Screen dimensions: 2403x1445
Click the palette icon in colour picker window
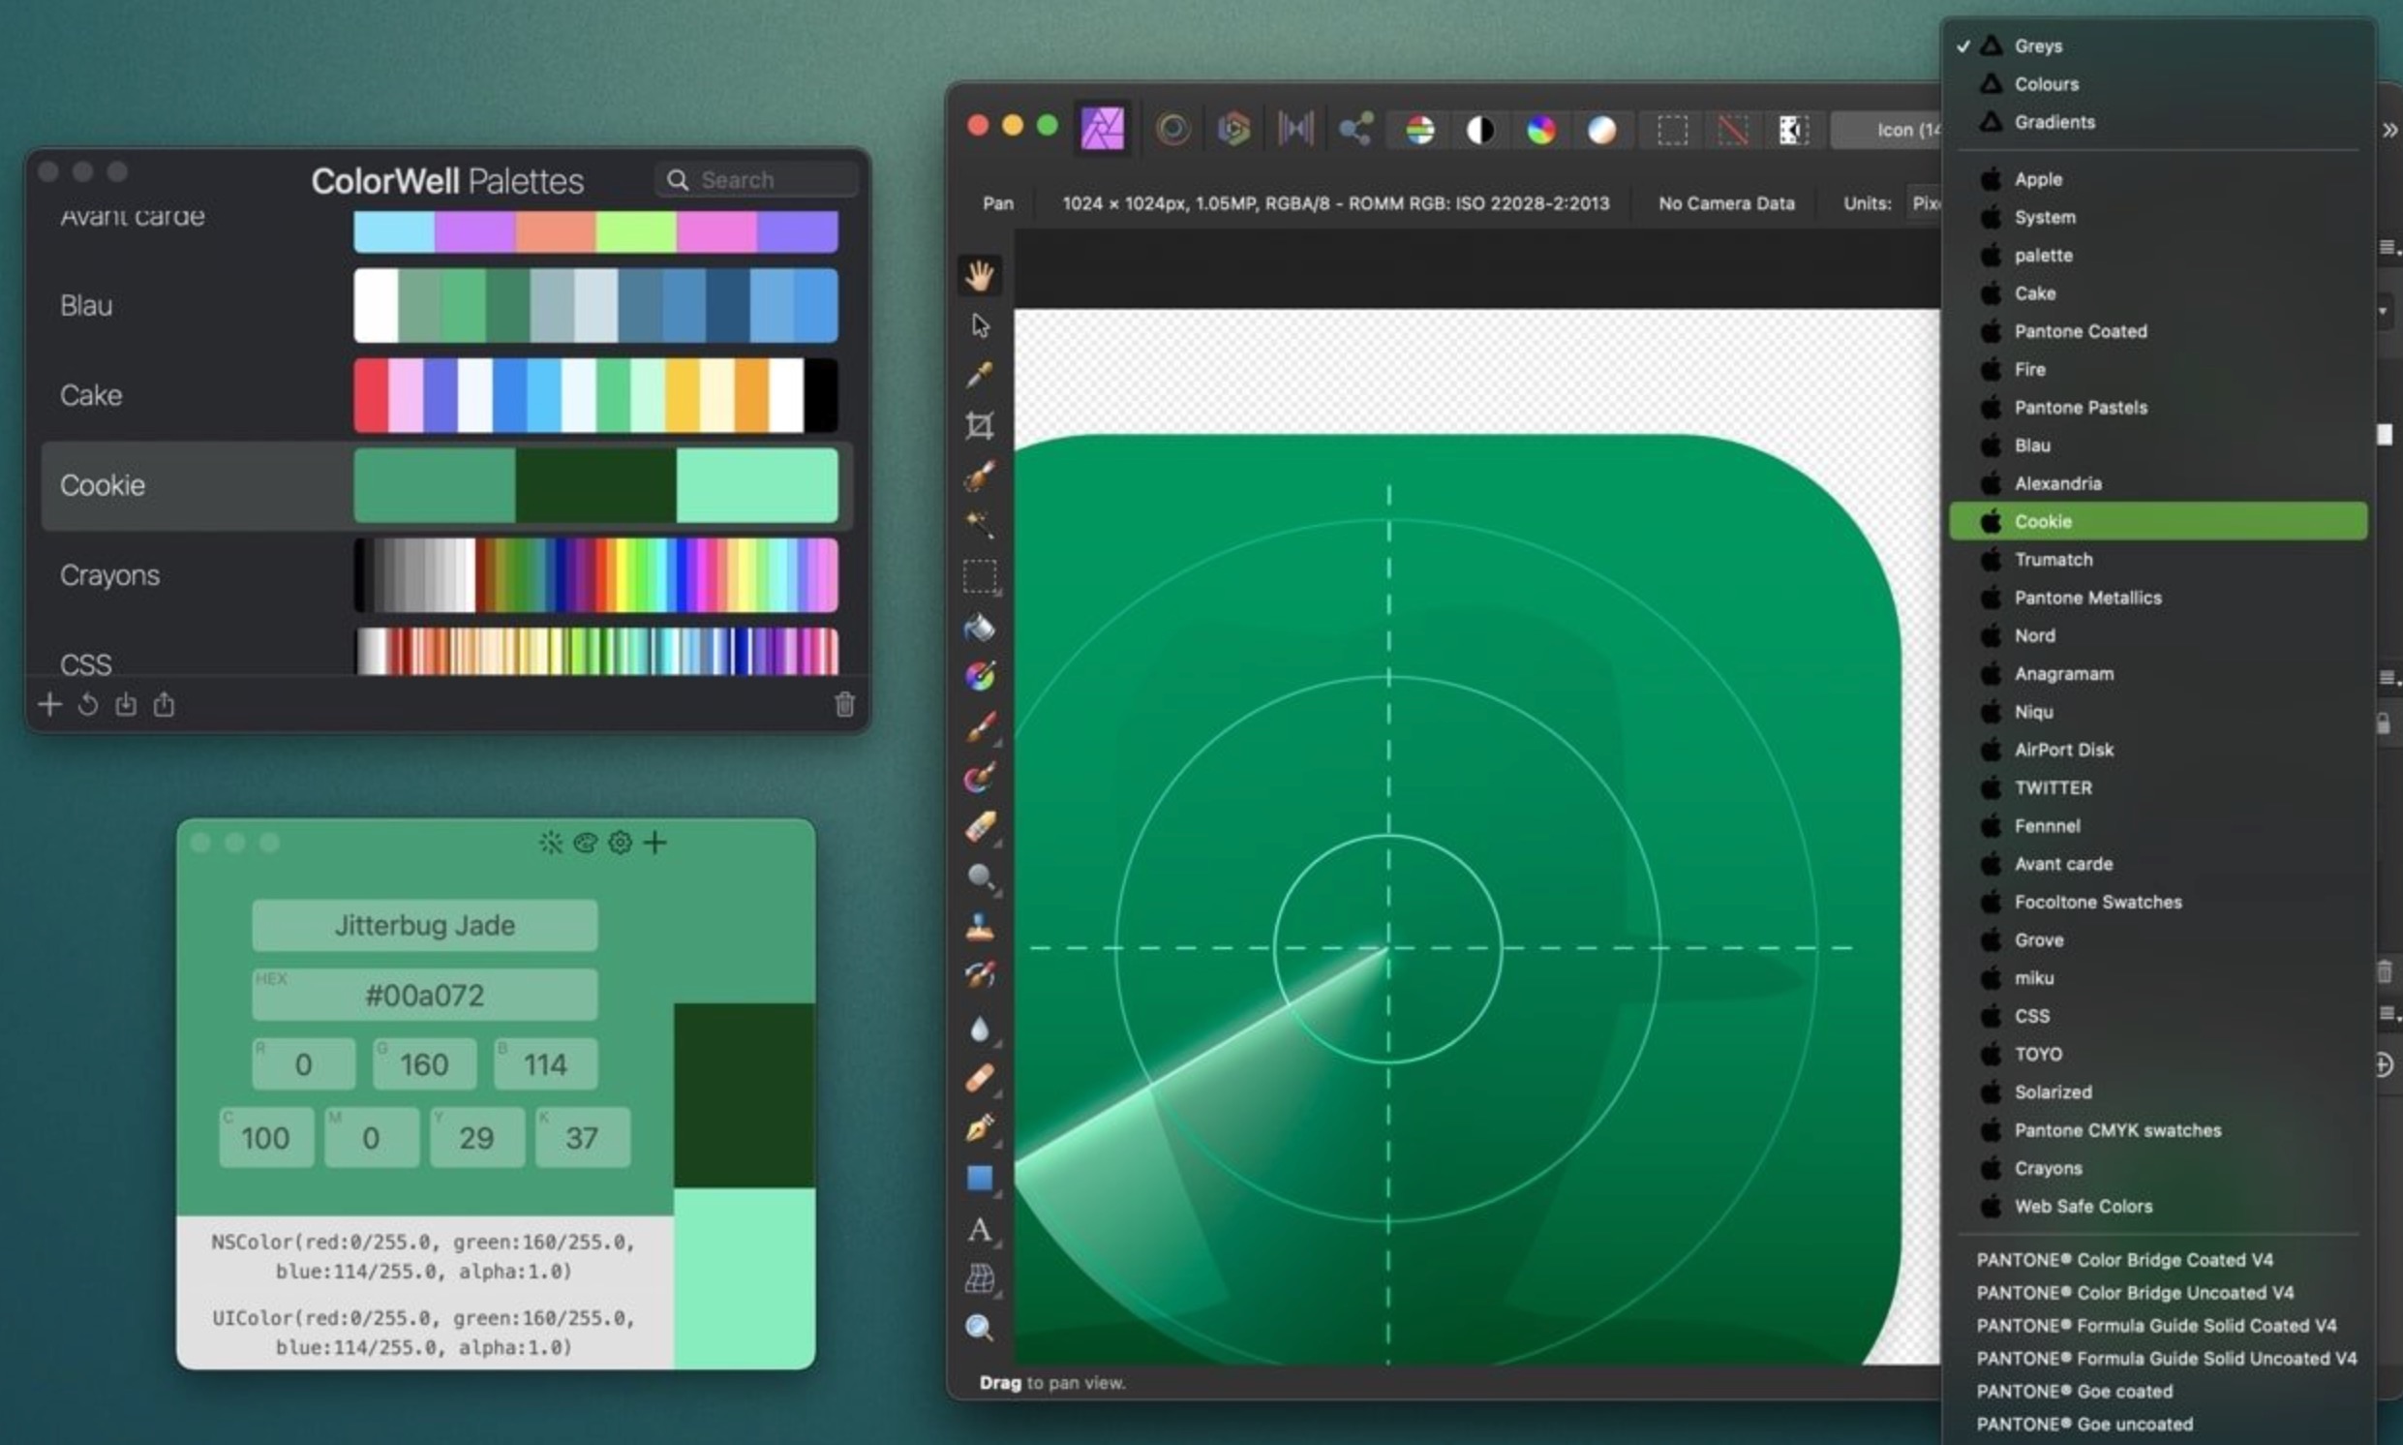pos(585,843)
